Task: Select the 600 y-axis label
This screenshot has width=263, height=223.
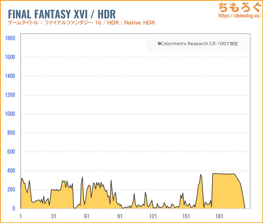Action: pyautogui.click(x=11, y=152)
